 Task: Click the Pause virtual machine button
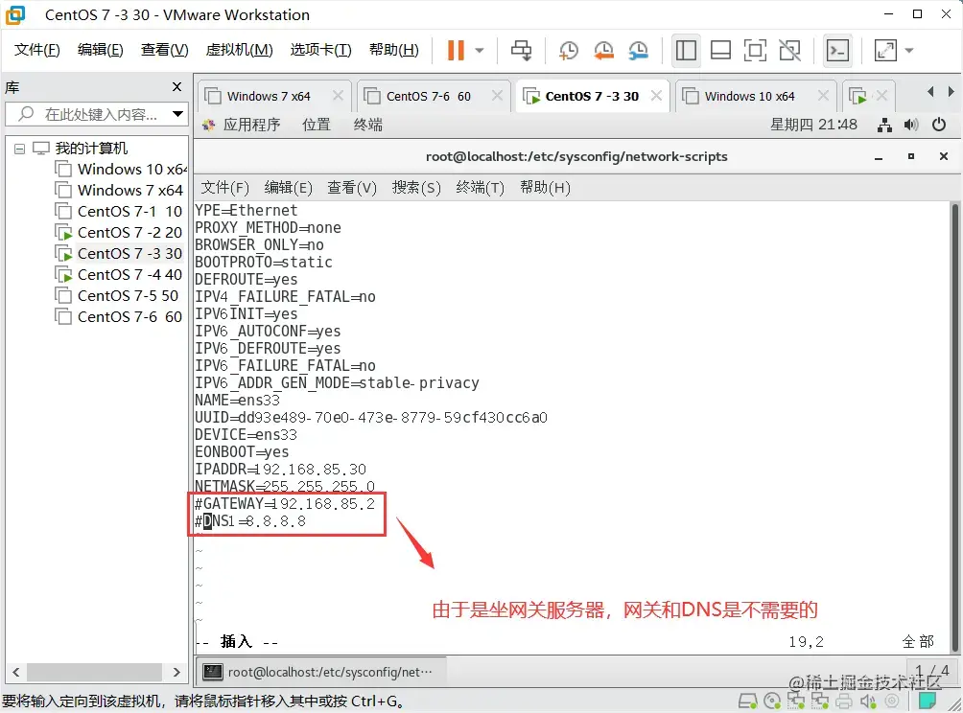pos(456,51)
